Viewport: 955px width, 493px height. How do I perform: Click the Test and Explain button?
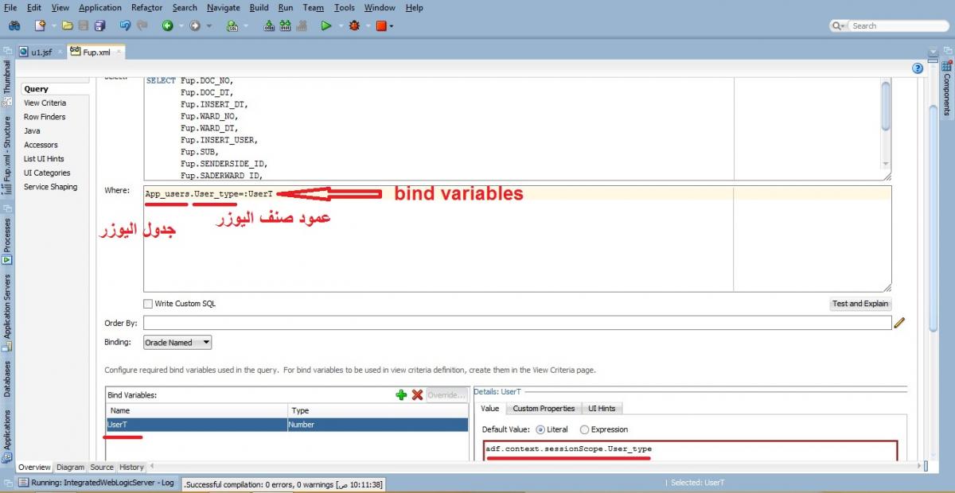(860, 304)
